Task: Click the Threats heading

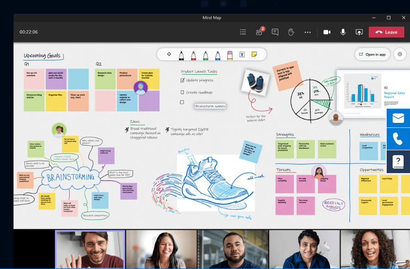Action: tap(283, 170)
